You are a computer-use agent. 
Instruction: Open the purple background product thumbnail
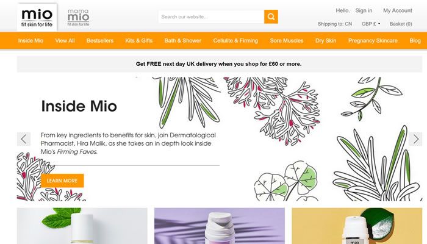tap(220, 226)
